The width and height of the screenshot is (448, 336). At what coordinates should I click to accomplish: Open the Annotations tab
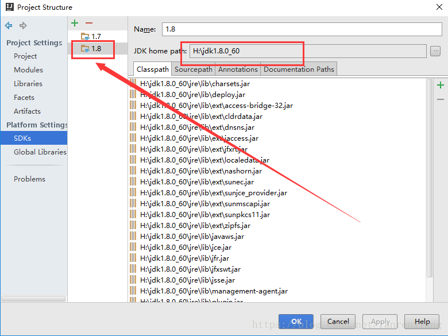click(238, 69)
